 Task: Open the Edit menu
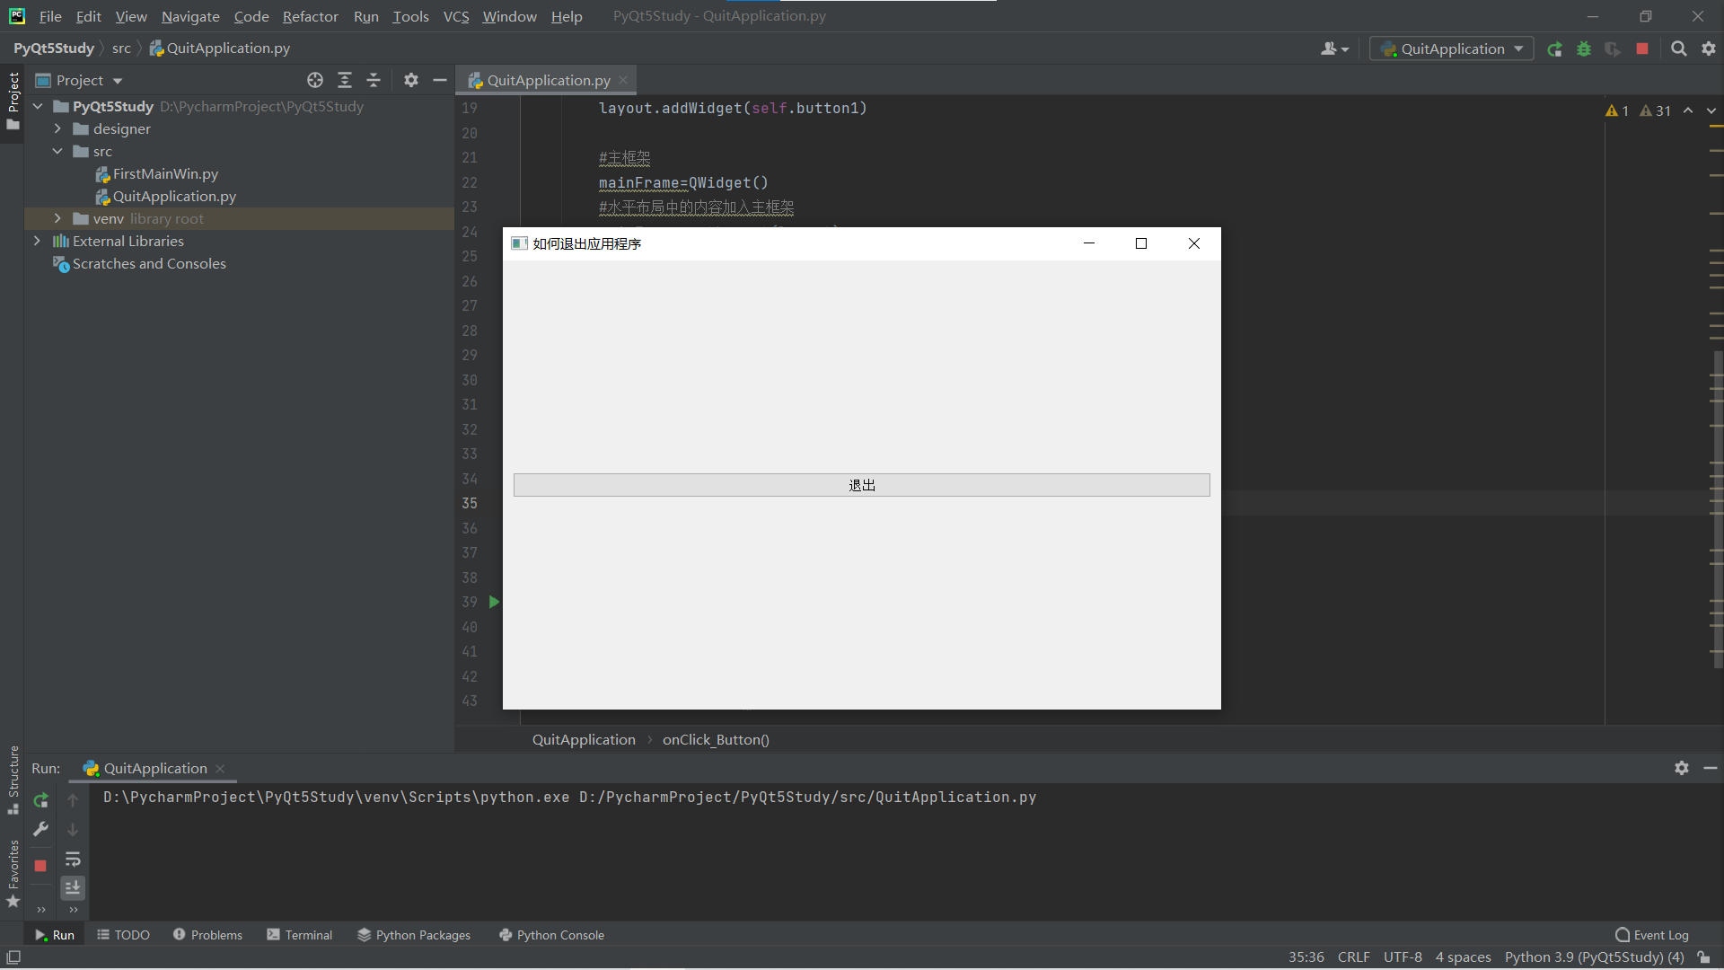[88, 16]
